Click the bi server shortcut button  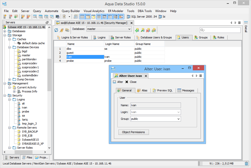[162, 17]
